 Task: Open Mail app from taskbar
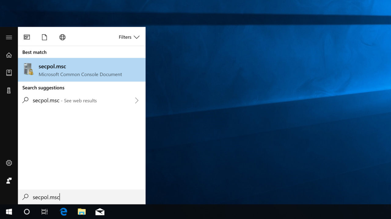click(100, 212)
